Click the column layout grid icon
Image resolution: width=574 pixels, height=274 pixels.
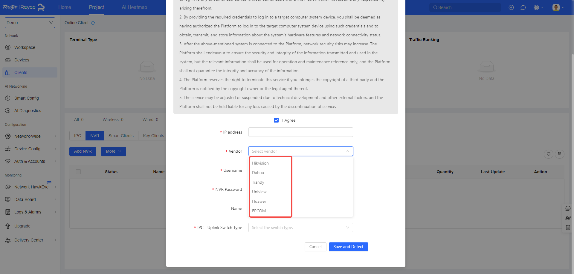[x=560, y=154]
